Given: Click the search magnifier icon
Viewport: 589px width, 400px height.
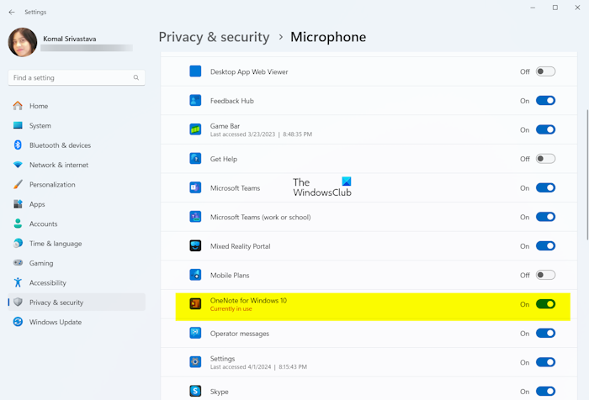Looking at the screenshot, I should point(136,77).
